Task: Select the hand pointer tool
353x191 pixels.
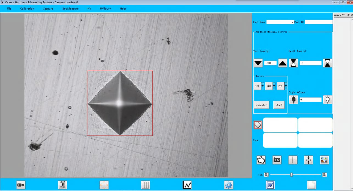Action: [261, 160]
